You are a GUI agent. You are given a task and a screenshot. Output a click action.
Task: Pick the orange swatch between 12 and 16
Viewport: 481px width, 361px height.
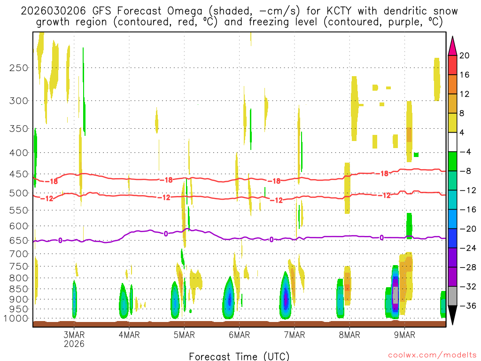[x=453, y=84]
